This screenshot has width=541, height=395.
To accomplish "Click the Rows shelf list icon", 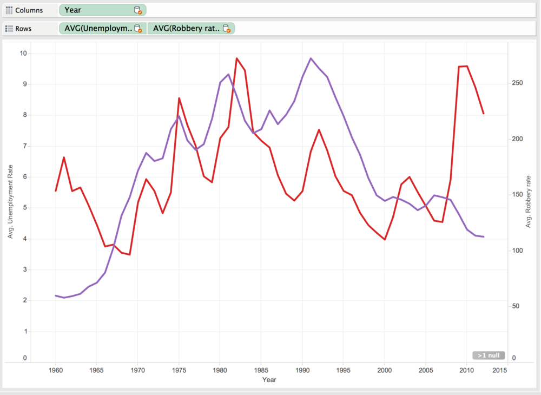I will pos(9,29).
